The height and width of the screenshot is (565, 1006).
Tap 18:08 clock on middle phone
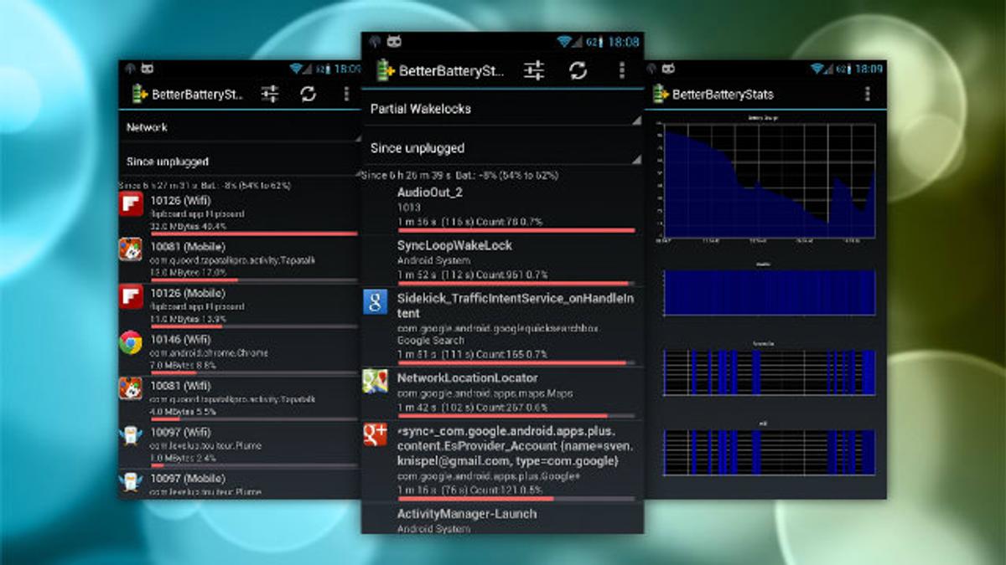pyautogui.click(x=624, y=41)
